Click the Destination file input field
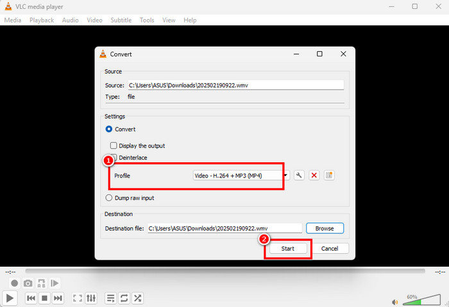Screen dimensions: 449x307 tap(224, 228)
